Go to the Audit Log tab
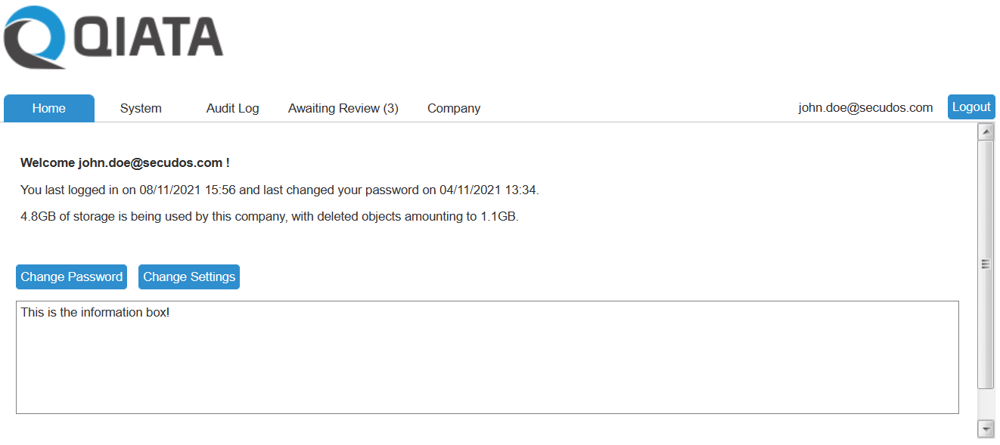This screenshot has width=1000, height=445. coord(232,108)
